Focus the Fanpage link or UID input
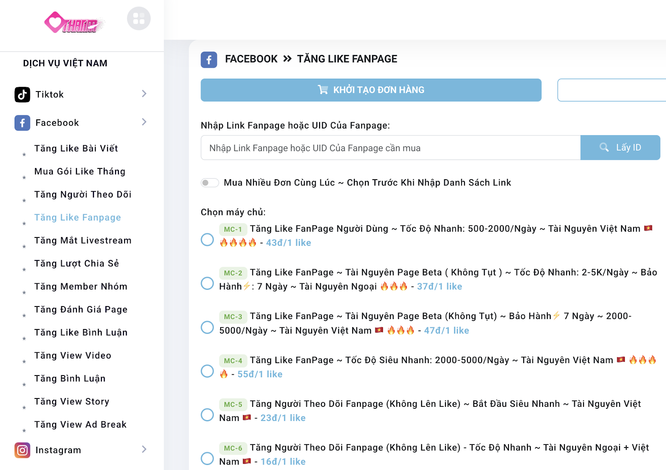Viewport: 666px width, 470px height. point(390,148)
